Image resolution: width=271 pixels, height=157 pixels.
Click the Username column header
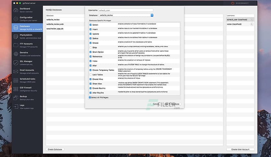240,16
